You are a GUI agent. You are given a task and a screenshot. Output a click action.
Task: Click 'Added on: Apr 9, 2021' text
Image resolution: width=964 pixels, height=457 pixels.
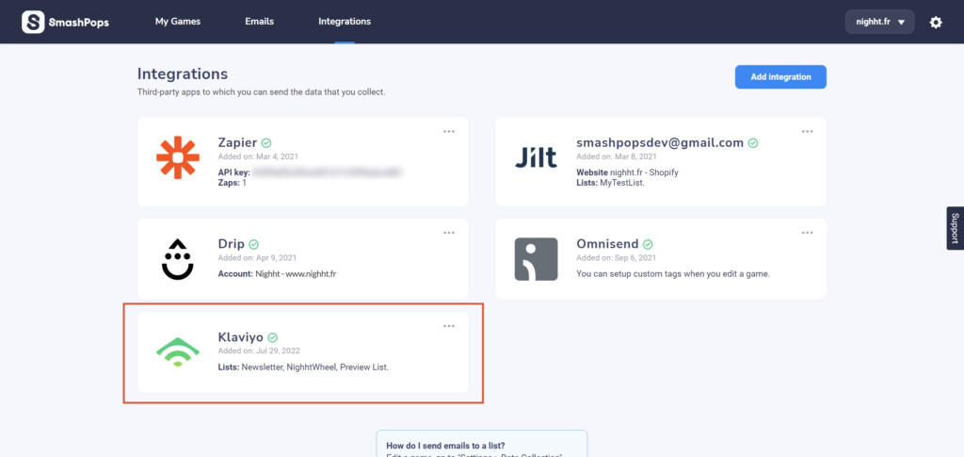(258, 258)
